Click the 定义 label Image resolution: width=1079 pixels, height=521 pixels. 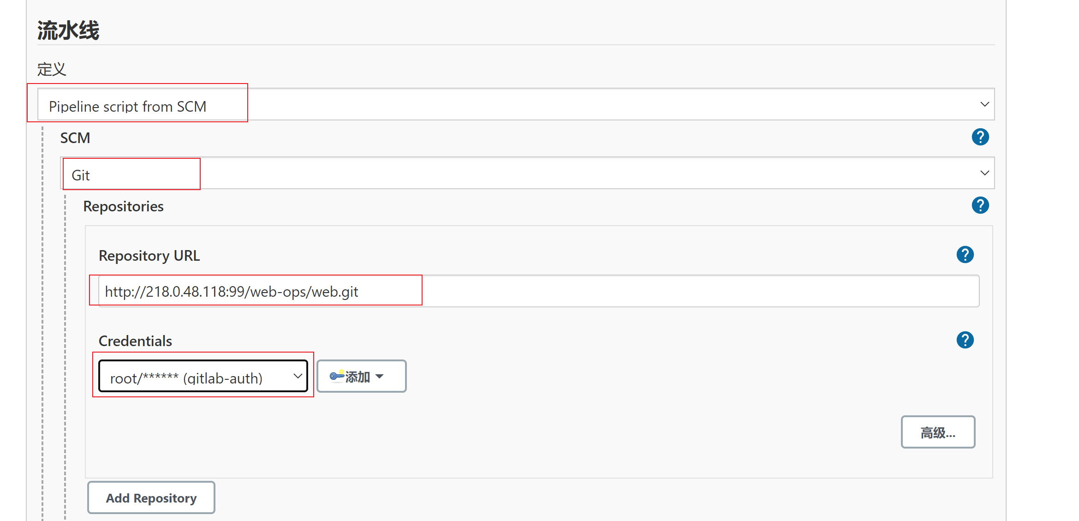coord(52,69)
